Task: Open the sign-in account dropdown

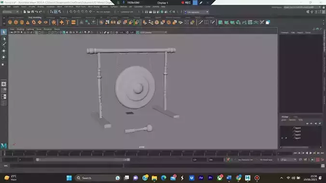Action: coord(196,12)
